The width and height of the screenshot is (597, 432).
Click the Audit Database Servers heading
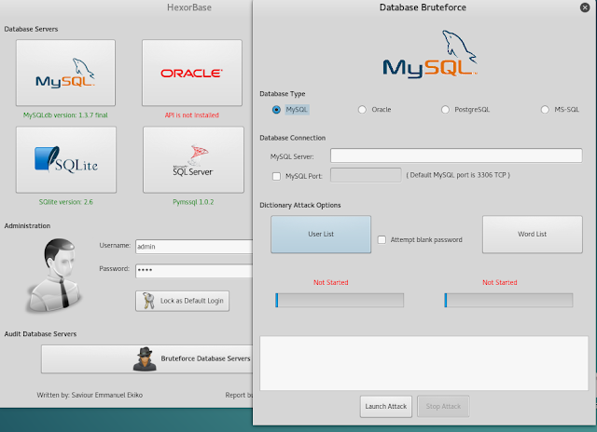coord(40,334)
